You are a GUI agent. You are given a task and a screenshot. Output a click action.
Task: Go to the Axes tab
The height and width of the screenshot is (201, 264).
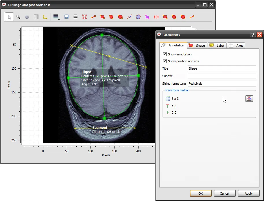pyautogui.click(x=236, y=45)
